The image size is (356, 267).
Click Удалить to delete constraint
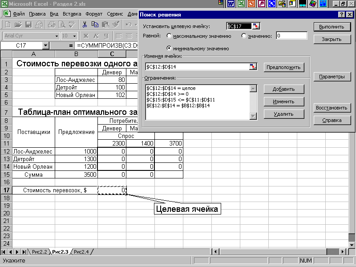pyautogui.click(x=283, y=114)
